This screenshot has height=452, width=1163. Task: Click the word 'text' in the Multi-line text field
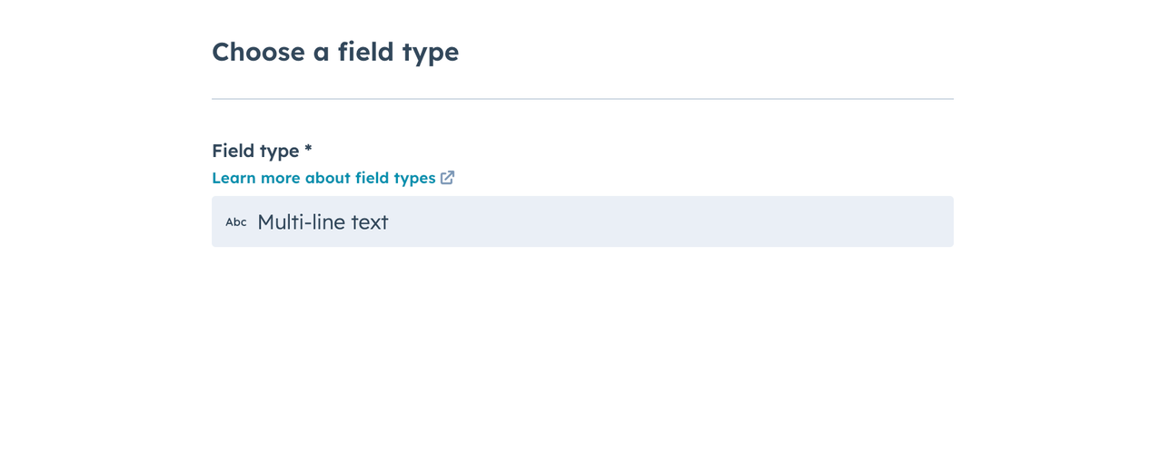tap(370, 222)
